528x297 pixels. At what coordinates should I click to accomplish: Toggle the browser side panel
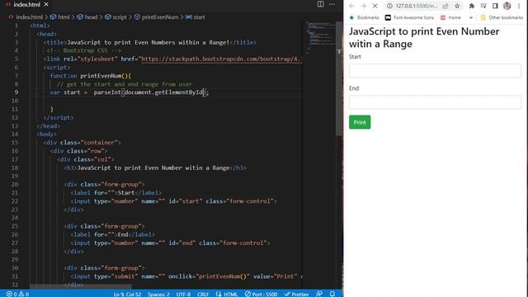[495, 6]
